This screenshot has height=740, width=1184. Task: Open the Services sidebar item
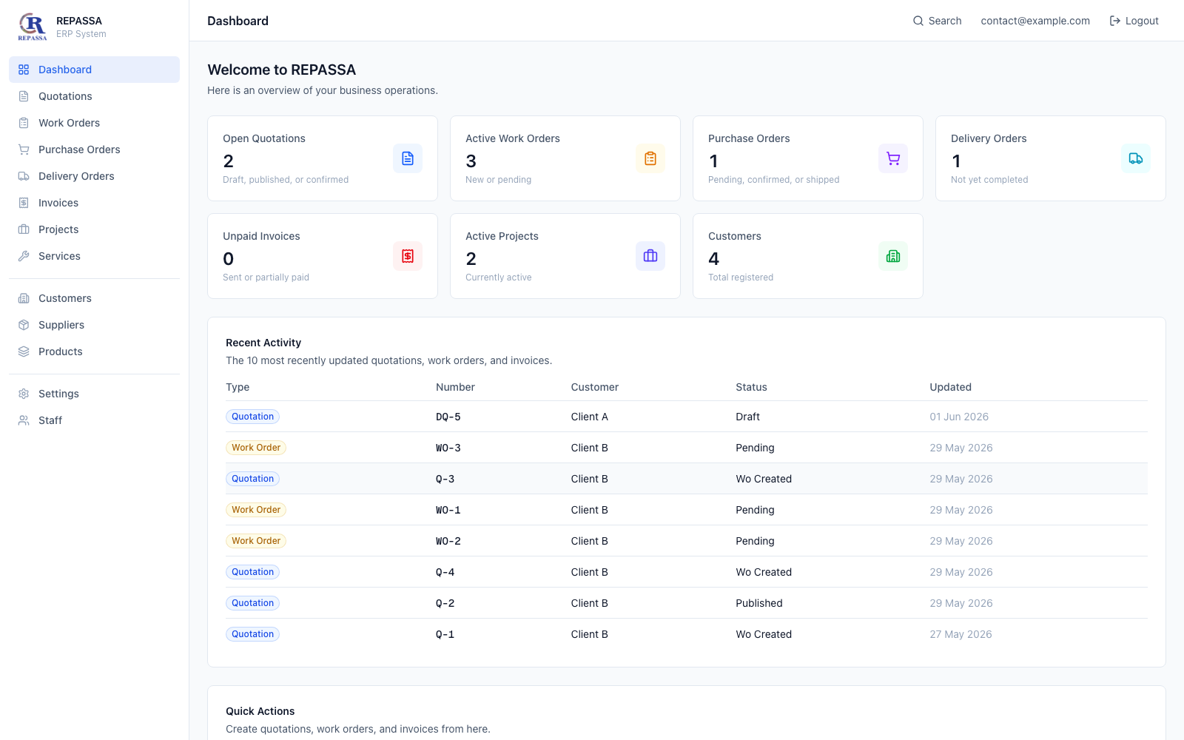pos(94,256)
